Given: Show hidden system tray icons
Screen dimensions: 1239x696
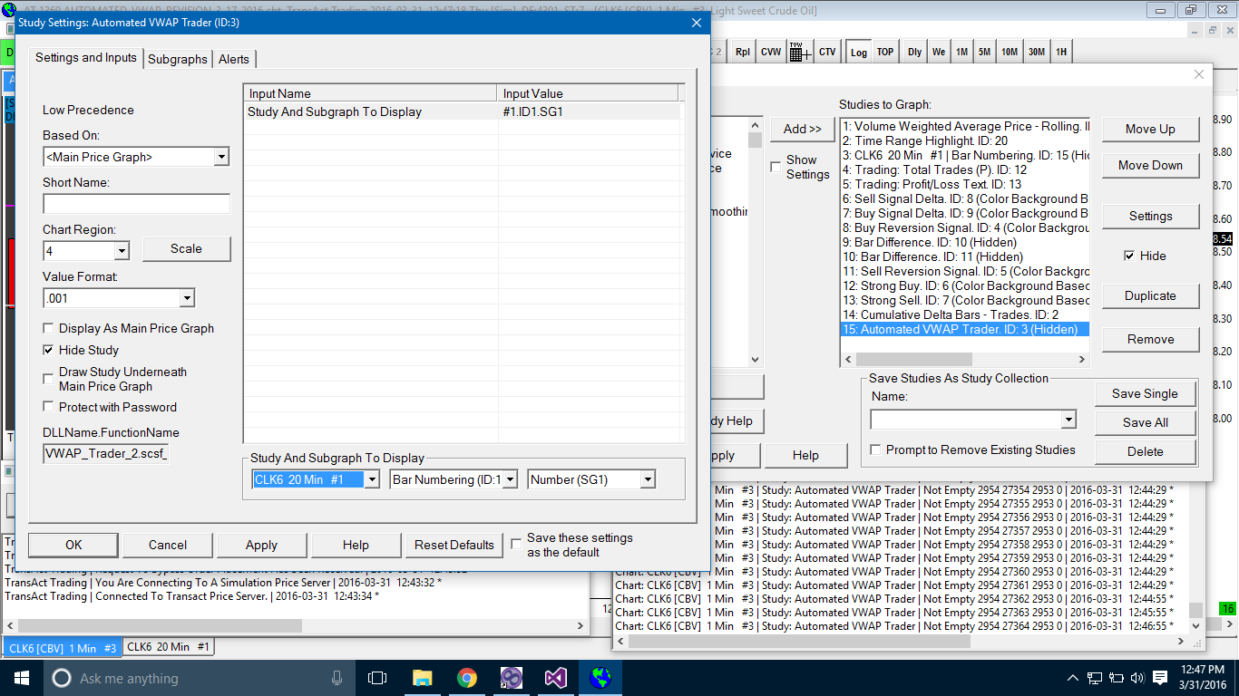Looking at the screenshot, I should pyautogui.click(x=1073, y=678).
